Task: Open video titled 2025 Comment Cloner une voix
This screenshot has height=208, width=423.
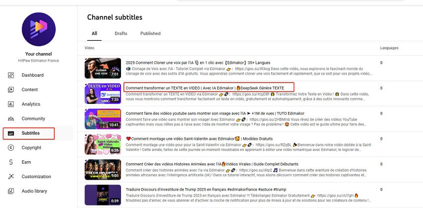Action: (198, 63)
